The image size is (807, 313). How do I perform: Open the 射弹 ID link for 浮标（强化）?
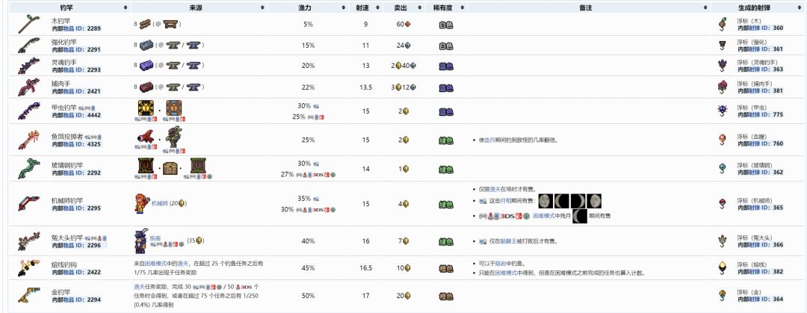(759, 49)
